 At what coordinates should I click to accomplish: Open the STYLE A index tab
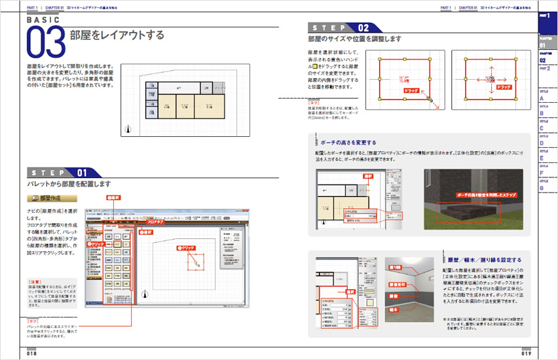click(x=548, y=96)
